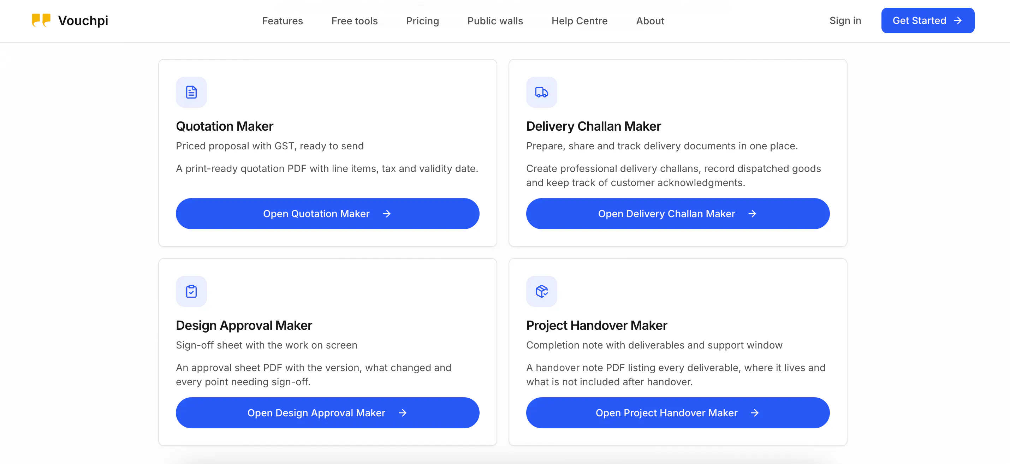Click 'Priced proposal with GST, ready to send'
1010x464 pixels.
(x=270, y=146)
